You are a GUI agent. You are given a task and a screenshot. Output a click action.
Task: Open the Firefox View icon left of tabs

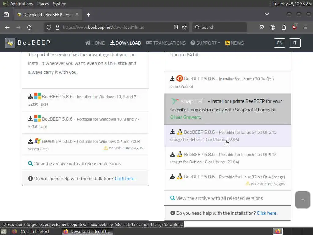(x=6, y=15)
